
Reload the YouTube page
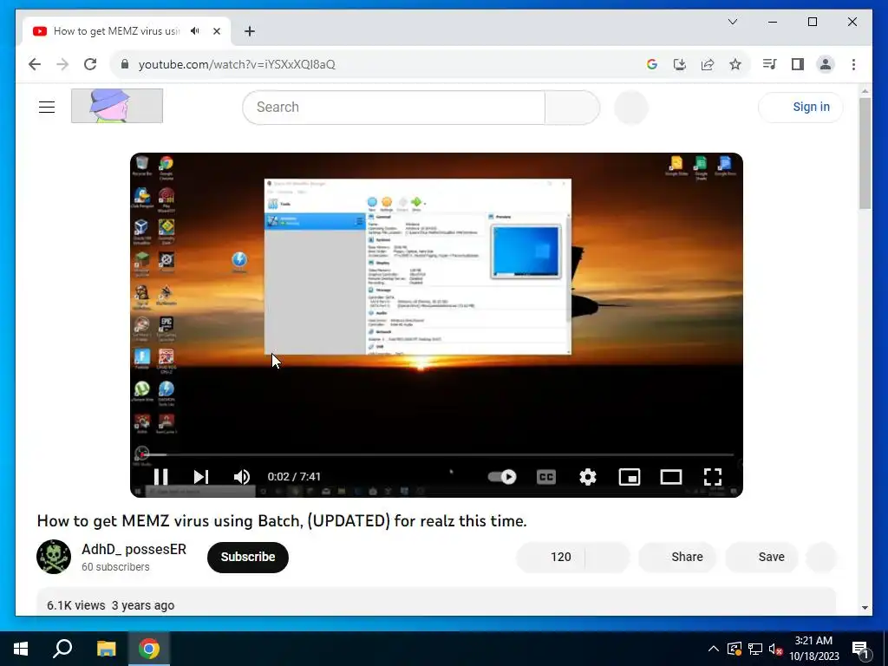(x=90, y=64)
